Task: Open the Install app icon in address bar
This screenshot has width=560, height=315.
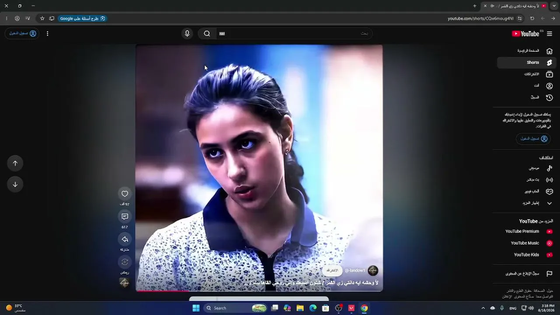Action: pos(52,18)
